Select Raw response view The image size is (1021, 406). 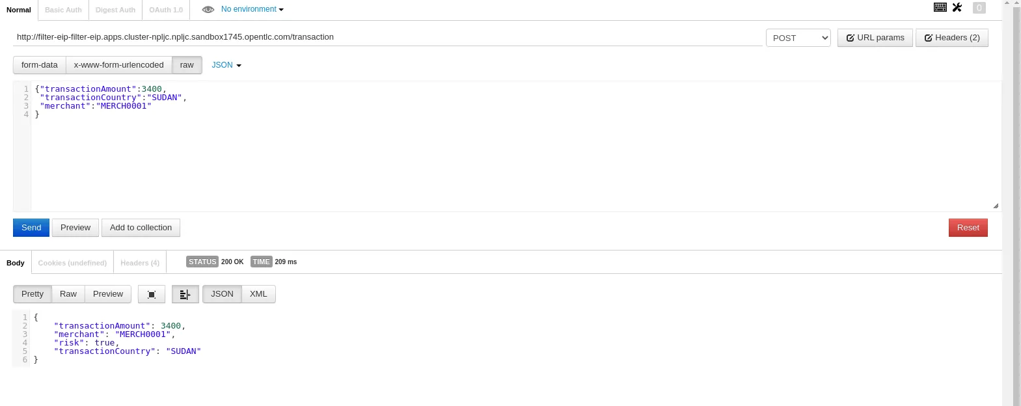pos(68,294)
